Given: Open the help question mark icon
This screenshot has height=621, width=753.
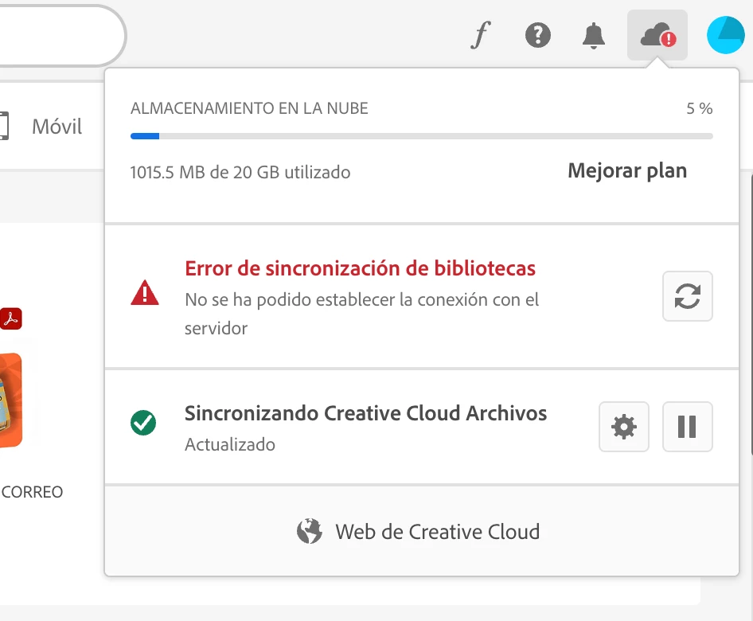Looking at the screenshot, I should pos(538,35).
